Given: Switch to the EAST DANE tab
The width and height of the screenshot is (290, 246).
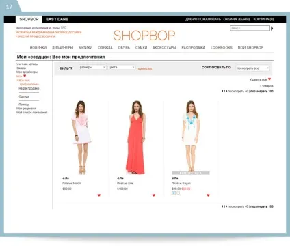Looking at the screenshot, I should pos(57,19).
